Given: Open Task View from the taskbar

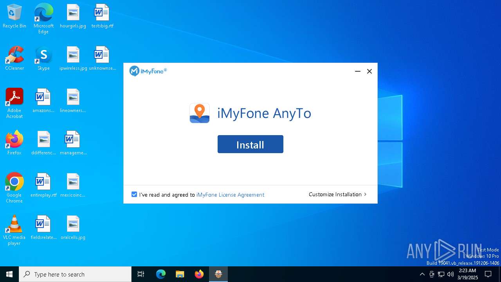Looking at the screenshot, I should click(141, 274).
